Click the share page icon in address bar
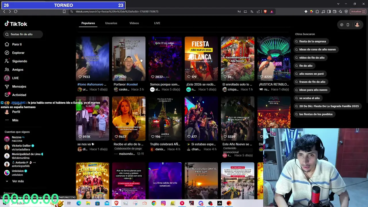This screenshot has height=207, width=368. tap(258, 11)
